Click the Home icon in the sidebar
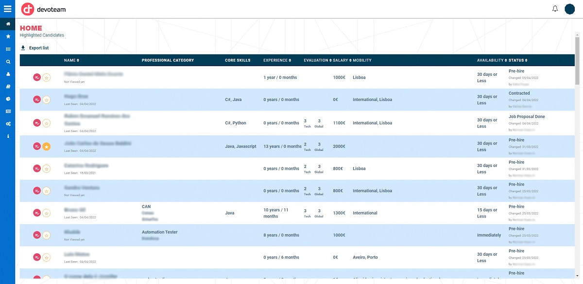Image resolution: width=583 pixels, height=284 pixels. click(8, 24)
